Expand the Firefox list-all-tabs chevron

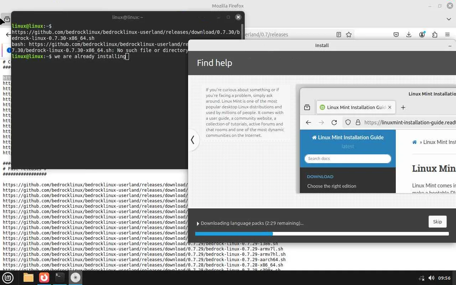449,19
